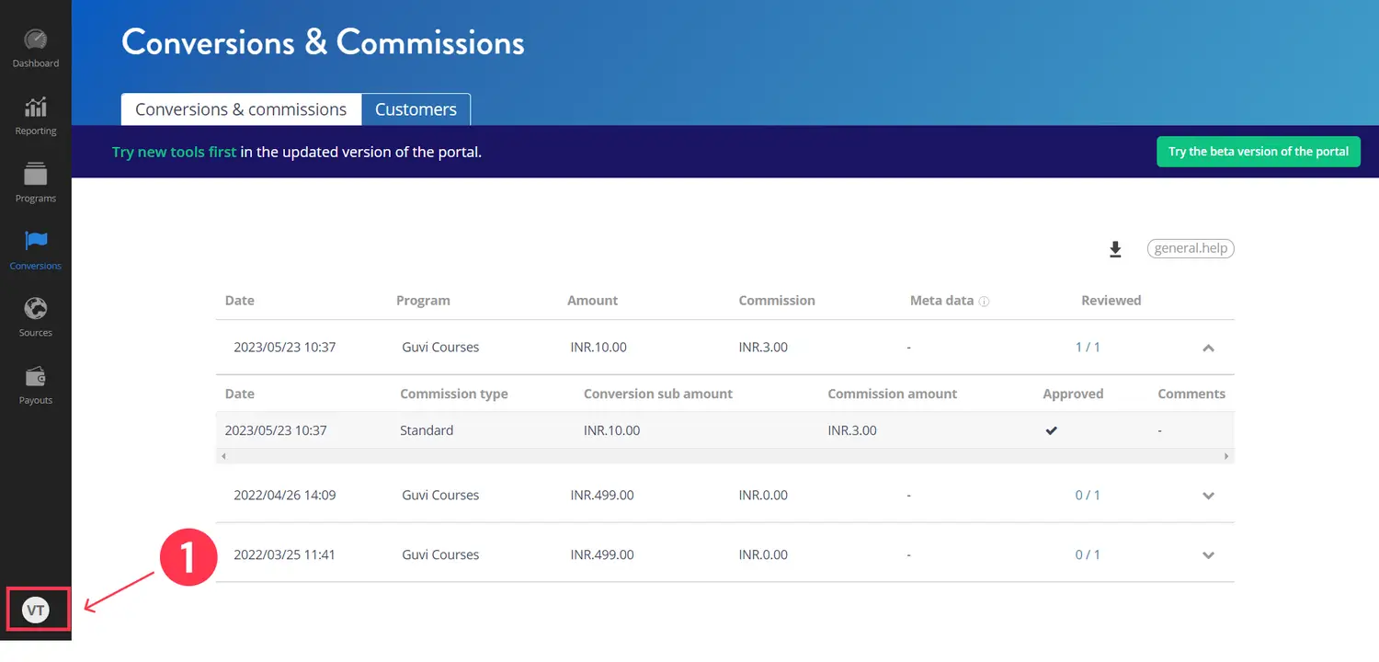Open the 1 / 1 reviewed link
Viewport: 1379px width, 662px height.
click(x=1088, y=348)
